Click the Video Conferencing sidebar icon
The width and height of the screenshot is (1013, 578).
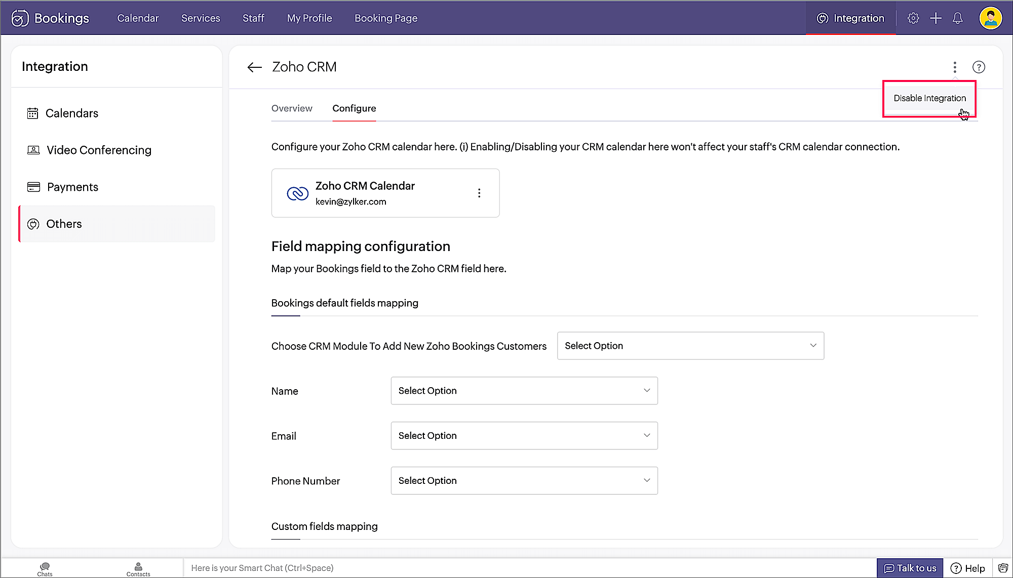33,150
